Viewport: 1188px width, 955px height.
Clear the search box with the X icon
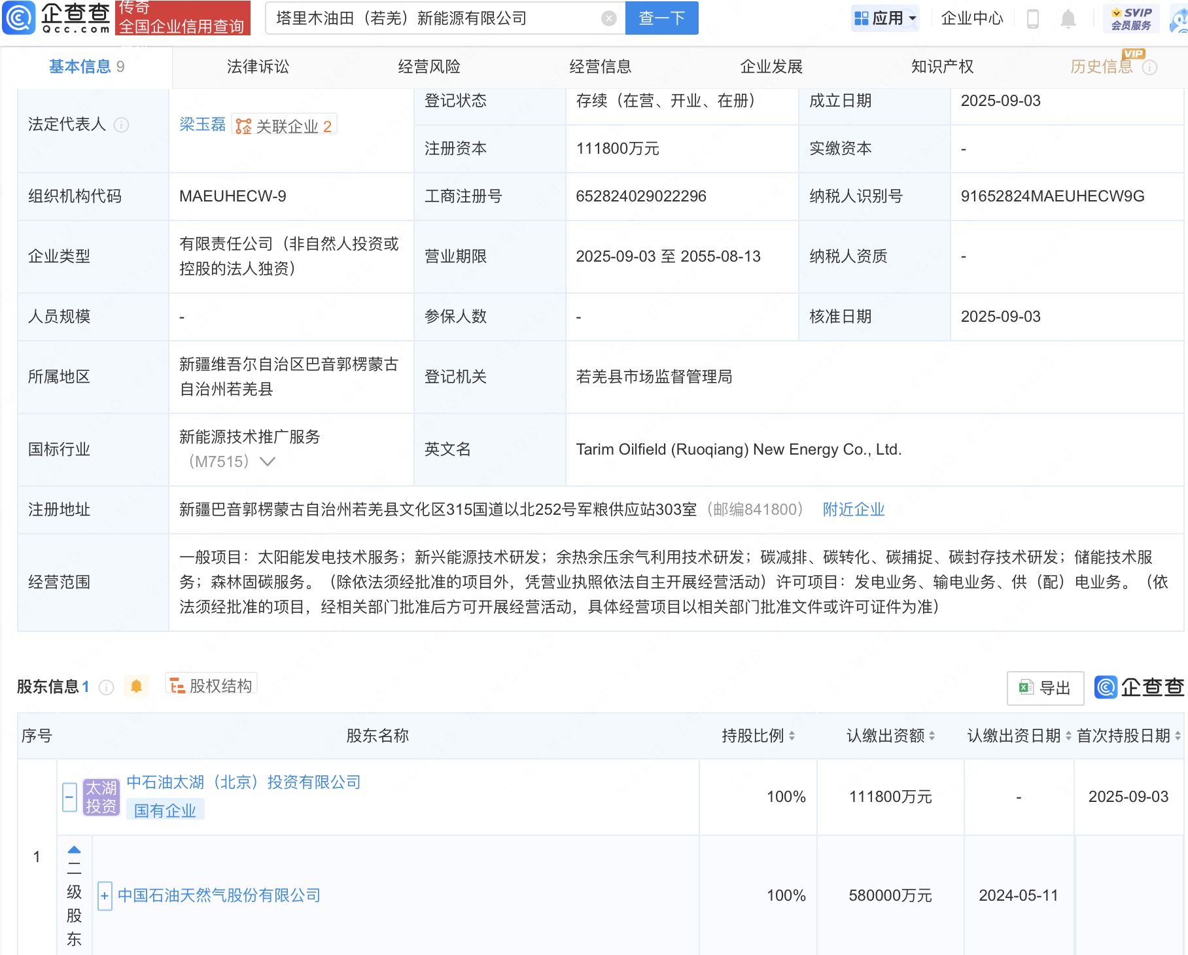click(x=609, y=18)
